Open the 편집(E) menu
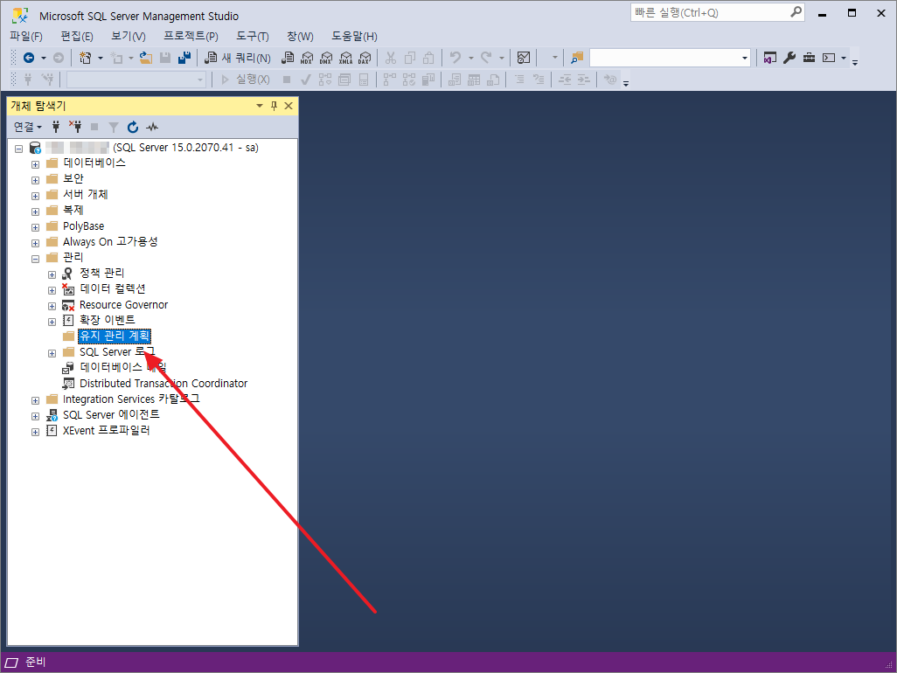 pos(77,37)
